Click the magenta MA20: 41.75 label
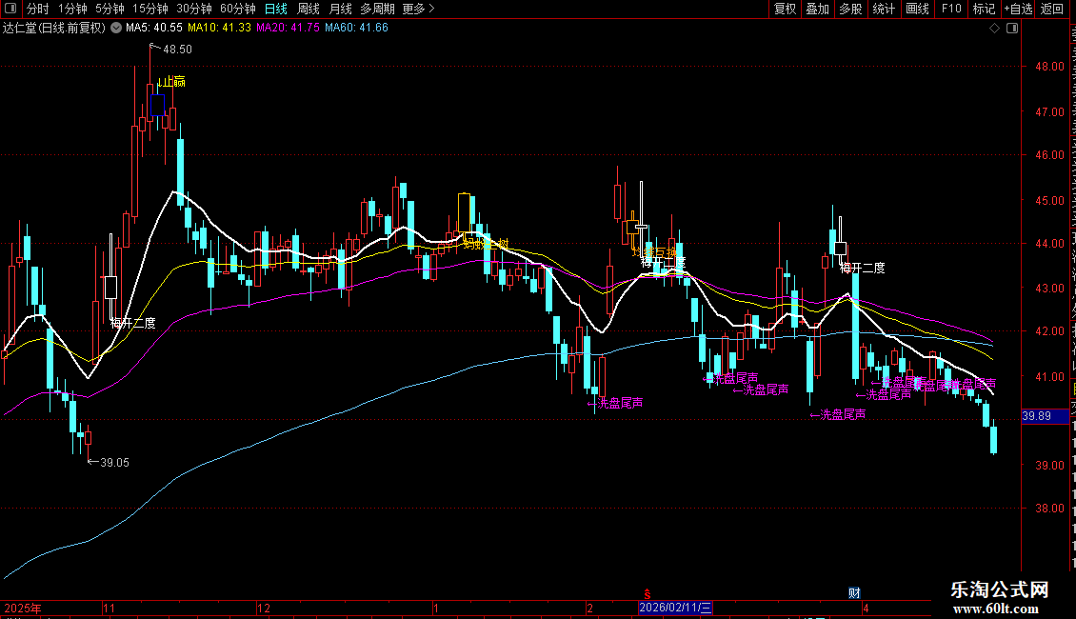The width and height of the screenshot is (1076, 619). [289, 28]
